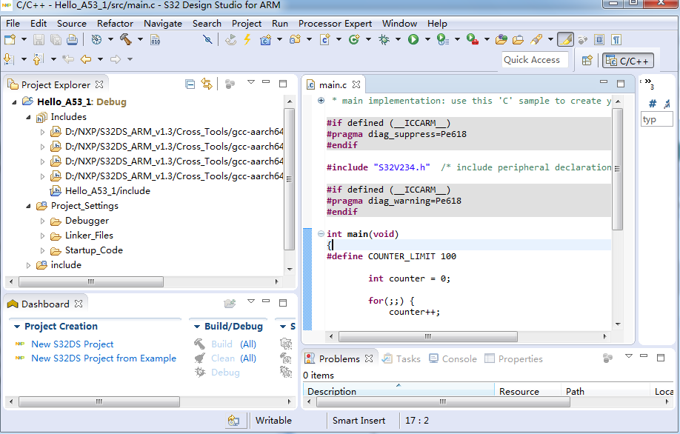Viewport: 680px width, 434px height.
Task: Click the Debug bug toolbar icon
Action: click(384, 40)
